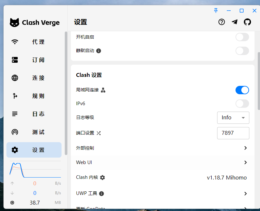Enable the IPv6 switch
Viewport: 260px width, 211px height.
242,104
